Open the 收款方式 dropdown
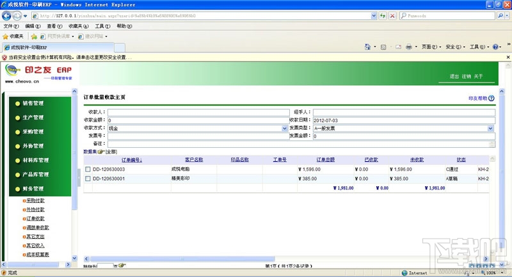Image resolution: width=512 pixels, height=277 pixels. pyautogui.click(x=284, y=129)
